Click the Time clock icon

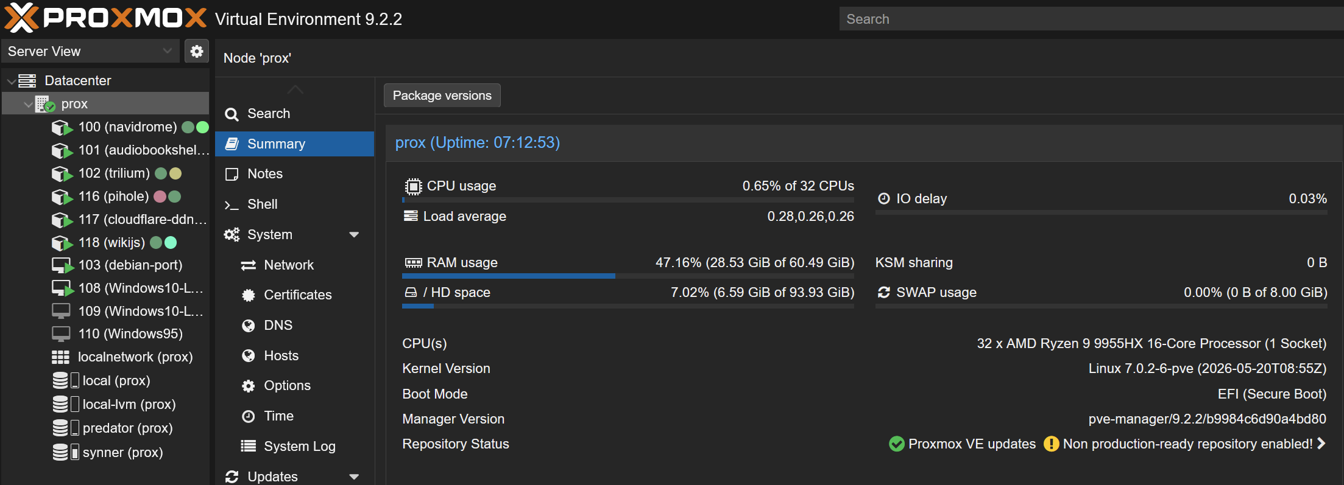(248, 416)
